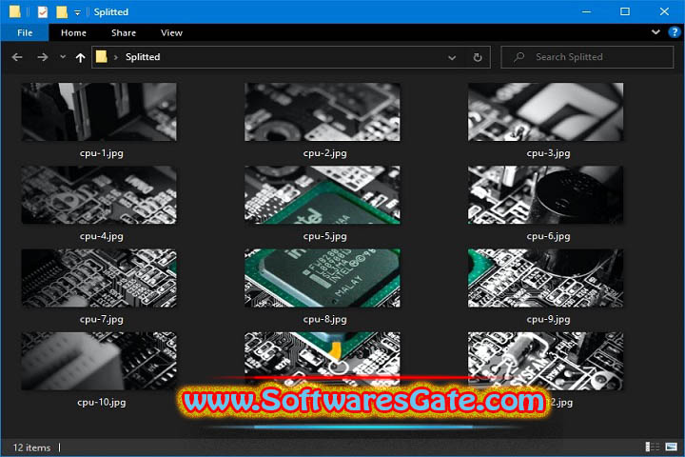Screen dimensions: 685x457
Task: Click the cpu-10.jpg file name text
Action: click(102, 403)
